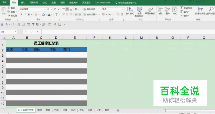215x114 pixels.
Task: Click the Cut (剪切) scissors icon
Action: click(x=9, y=8)
